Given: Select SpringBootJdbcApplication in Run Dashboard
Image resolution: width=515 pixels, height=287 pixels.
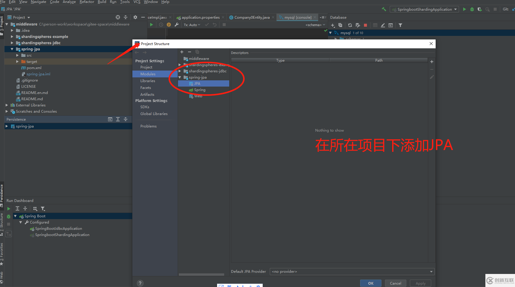Looking at the screenshot, I should point(59,229).
